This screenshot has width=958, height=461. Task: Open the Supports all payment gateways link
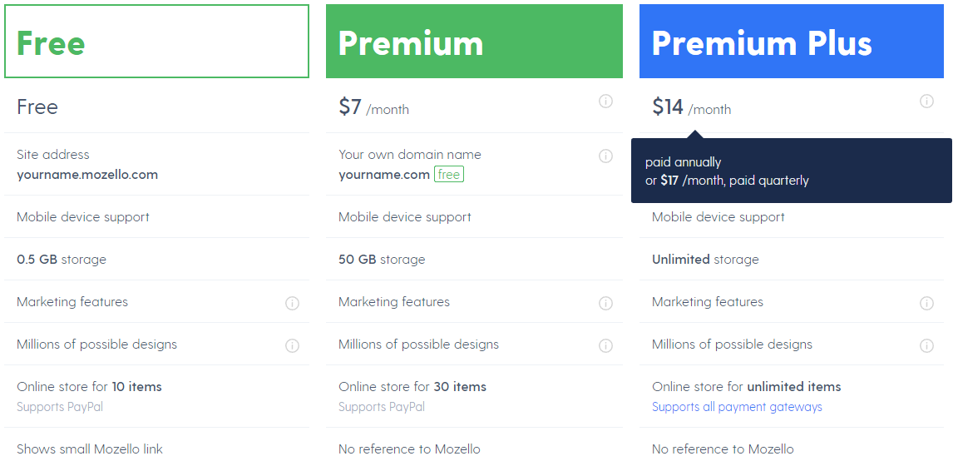(x=737, y=407)
